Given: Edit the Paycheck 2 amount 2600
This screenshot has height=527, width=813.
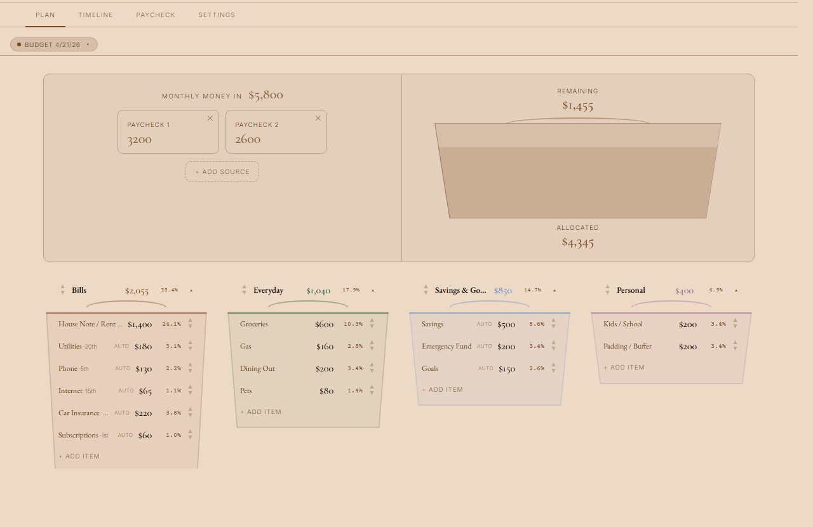Looking at the screenshot, I should coord(248,140).
